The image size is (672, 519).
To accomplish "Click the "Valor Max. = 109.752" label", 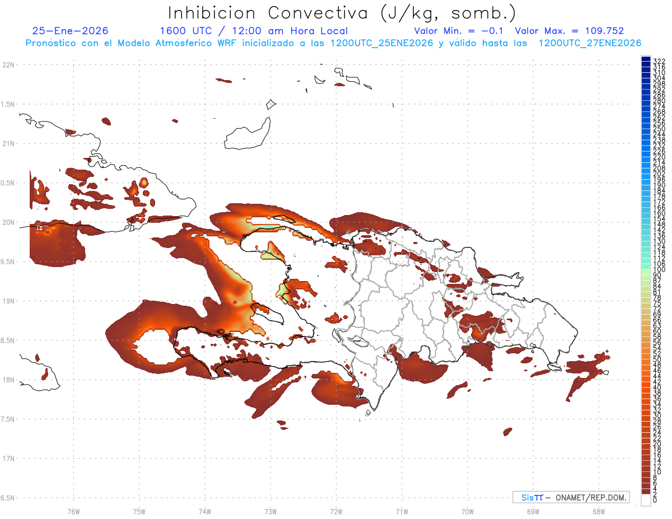I will (x=569, y=31).
